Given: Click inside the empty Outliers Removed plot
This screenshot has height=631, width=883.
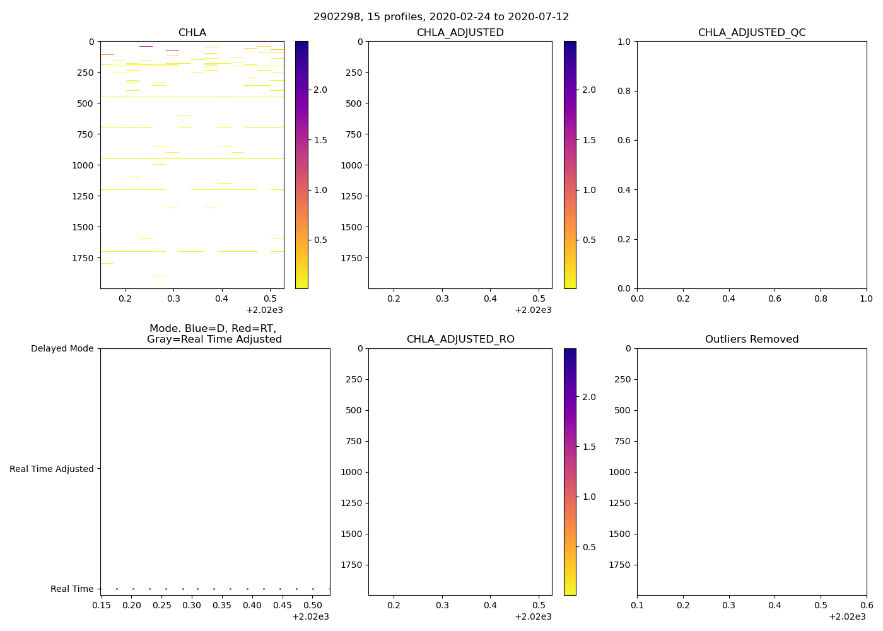Looking at the screenshot, I should pyautogui.click(x=751, y=471).
